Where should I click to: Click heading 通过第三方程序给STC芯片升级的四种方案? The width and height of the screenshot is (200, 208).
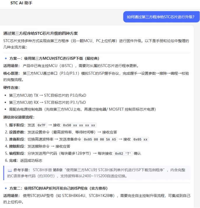tap(41, 33)
